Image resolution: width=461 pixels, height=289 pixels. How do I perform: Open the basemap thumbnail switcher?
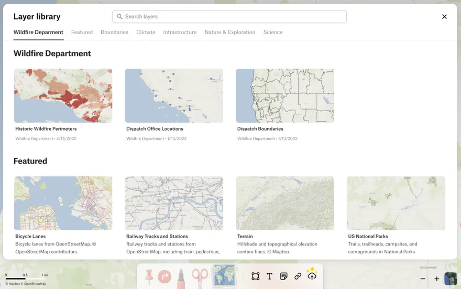pyautogui.click(x=451, y=279)
